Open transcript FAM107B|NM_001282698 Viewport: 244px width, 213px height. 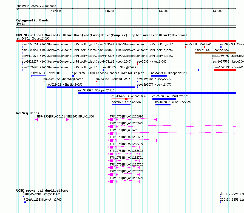126,151
